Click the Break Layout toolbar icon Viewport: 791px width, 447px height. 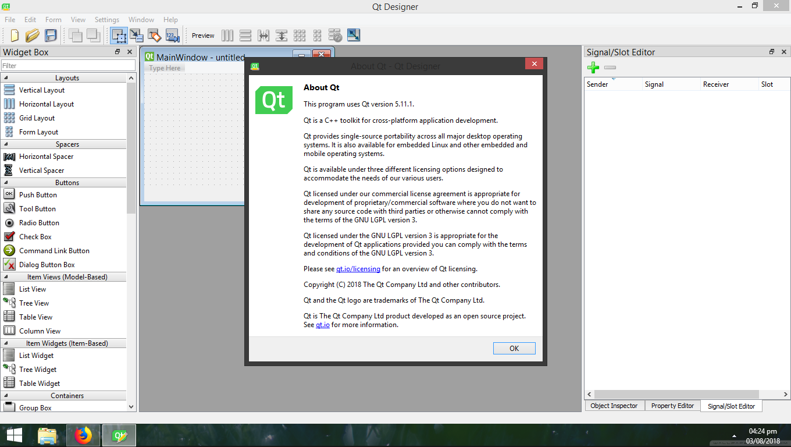coord(335,36)
